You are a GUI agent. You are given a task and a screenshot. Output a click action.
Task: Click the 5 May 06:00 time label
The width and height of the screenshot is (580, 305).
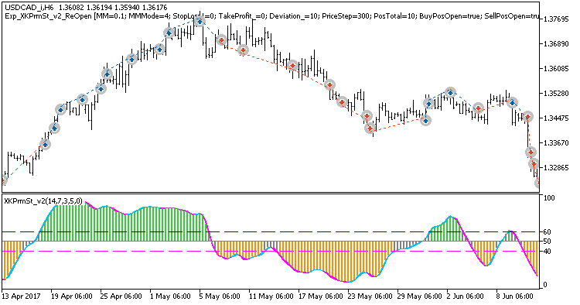220,296
